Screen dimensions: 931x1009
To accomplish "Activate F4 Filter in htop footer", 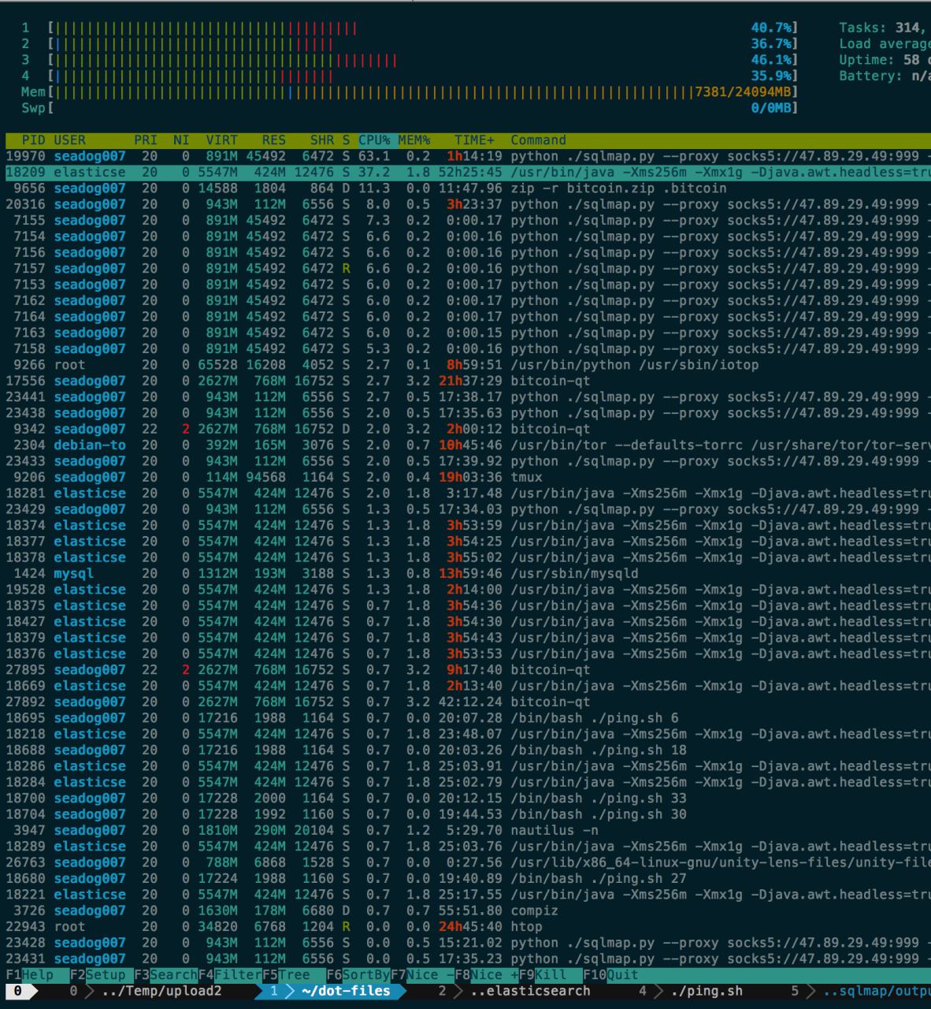I will point(229,974).
